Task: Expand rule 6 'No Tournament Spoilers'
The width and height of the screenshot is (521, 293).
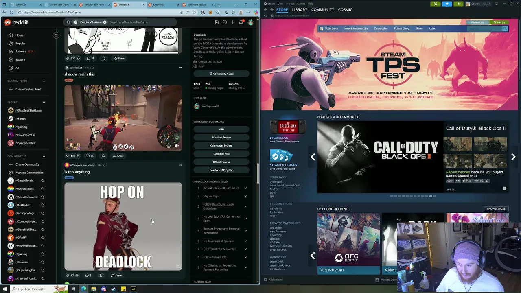Action: [x=245, y=241]
